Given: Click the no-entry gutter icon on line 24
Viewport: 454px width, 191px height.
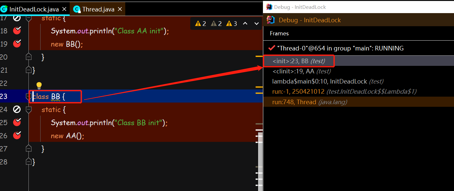Looking at the screenshot, I should (x=17, y=109).
